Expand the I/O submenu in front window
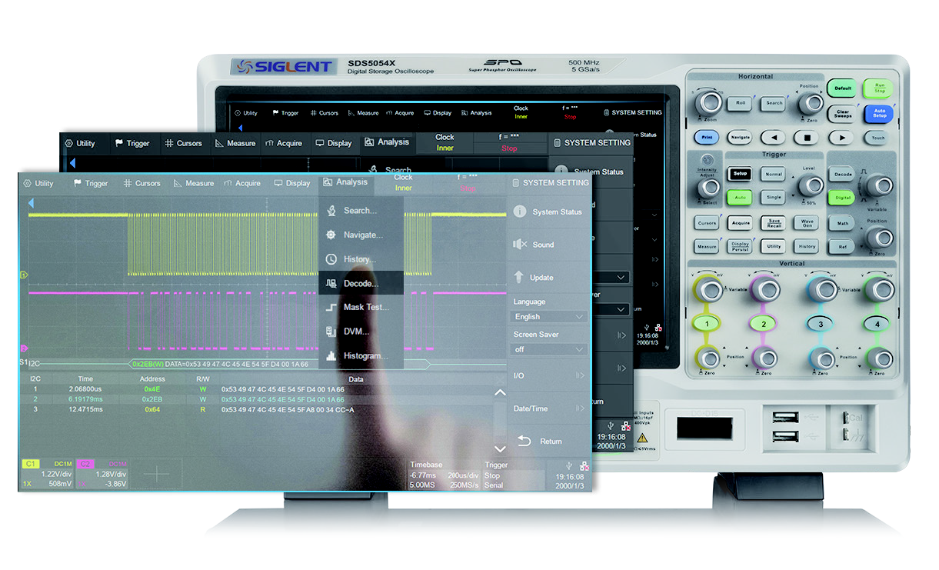Viewport: 939px width, 570px height. tap(549, 375)
